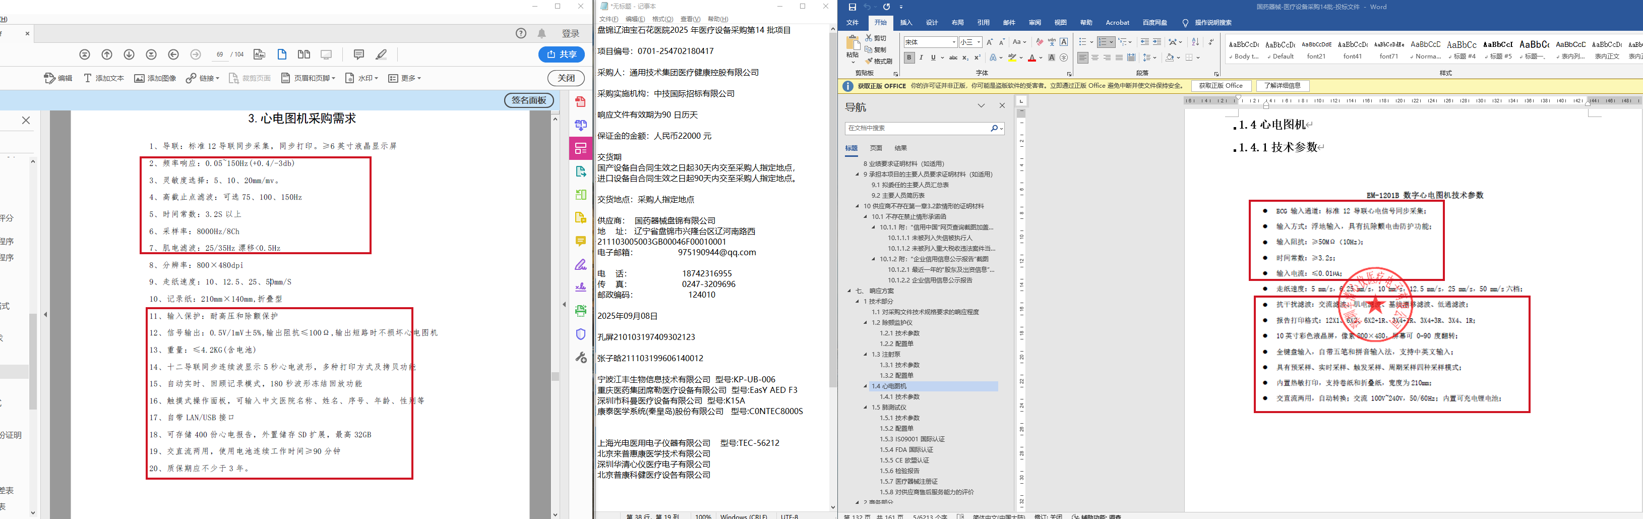Toggle subscript formatting in Word
Screen dimensions: 1643x519
point(965,58)
